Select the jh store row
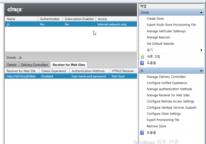Viewport: 206px width, 144px height. (71, 24)
